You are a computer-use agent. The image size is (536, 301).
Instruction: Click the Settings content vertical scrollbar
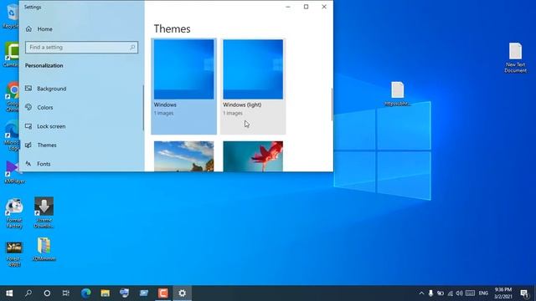[332, 105]
